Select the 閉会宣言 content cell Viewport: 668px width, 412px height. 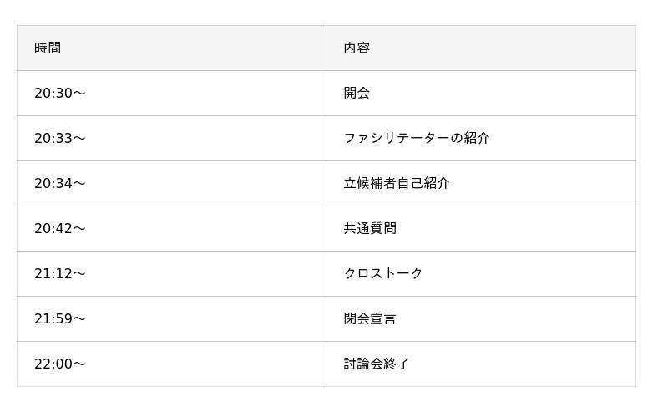[x=370, y=319]
